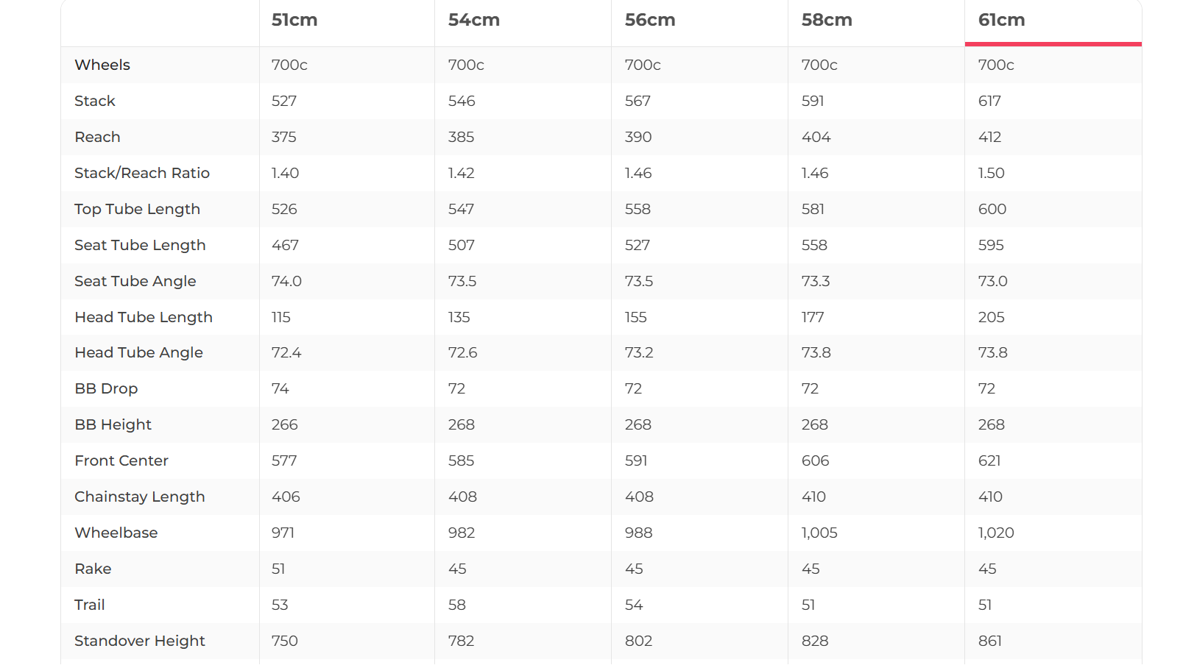Click the 1.50 stack/reach ratio value
Viewport: 1183px width, 665px height.
coord(992,173)
